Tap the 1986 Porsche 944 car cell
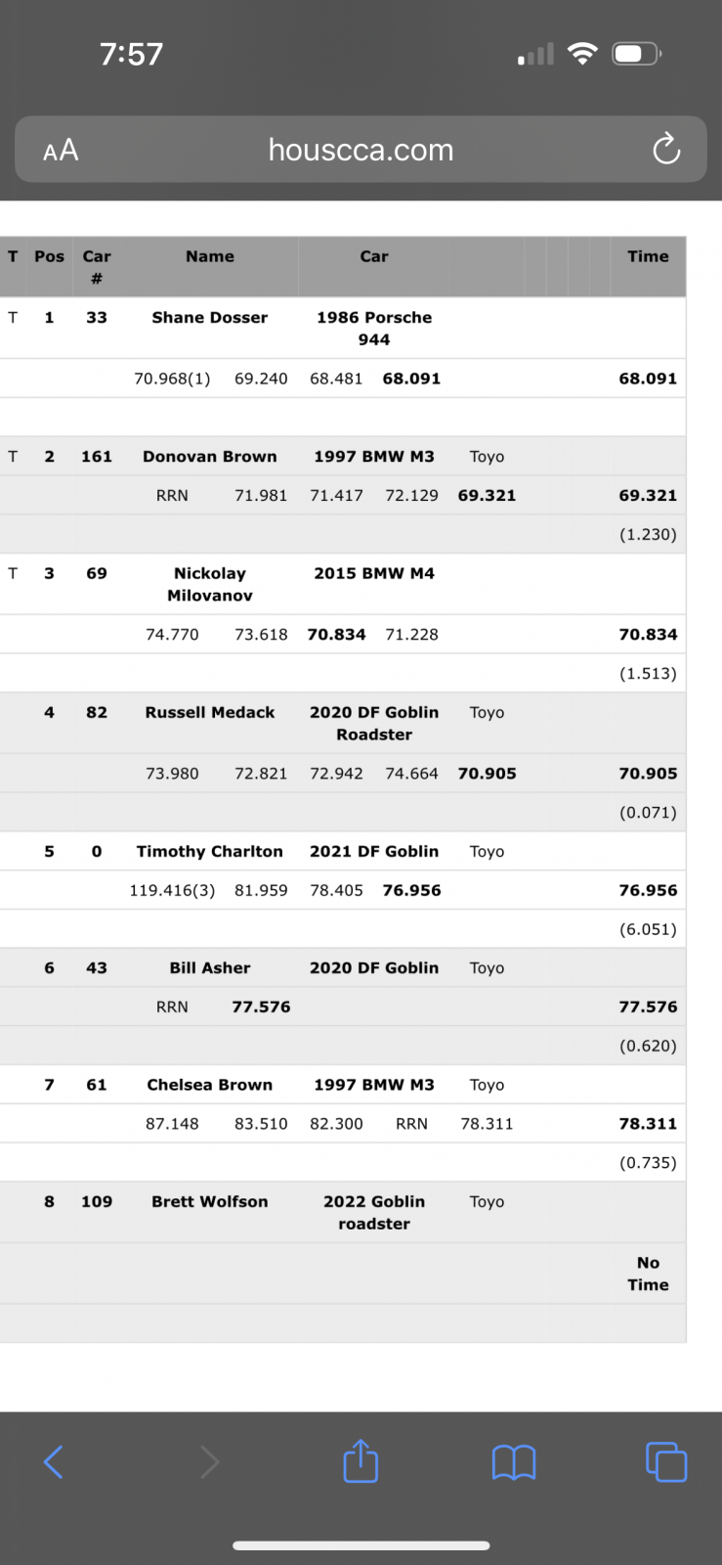The height and width of the screenshot is (1565, 722). [x=374, y=328]
